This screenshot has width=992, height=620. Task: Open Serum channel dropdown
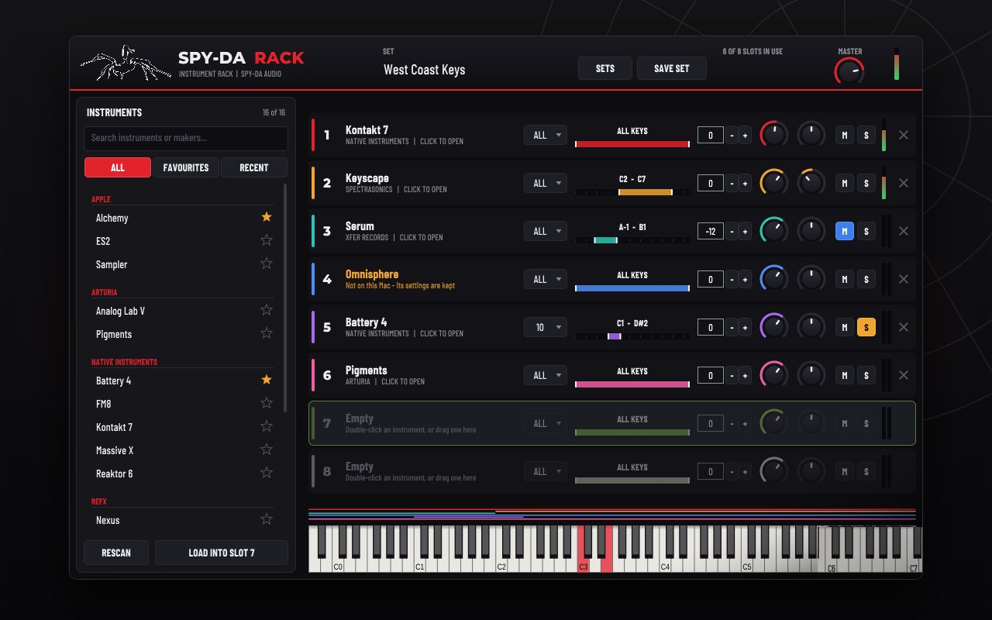(546, 231)
